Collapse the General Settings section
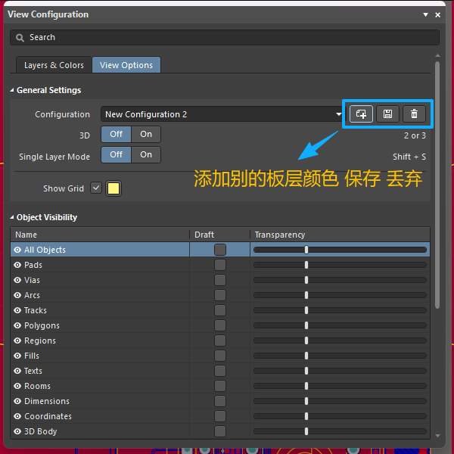This screenshot has width=454, height=454. [x=12, y=90]
